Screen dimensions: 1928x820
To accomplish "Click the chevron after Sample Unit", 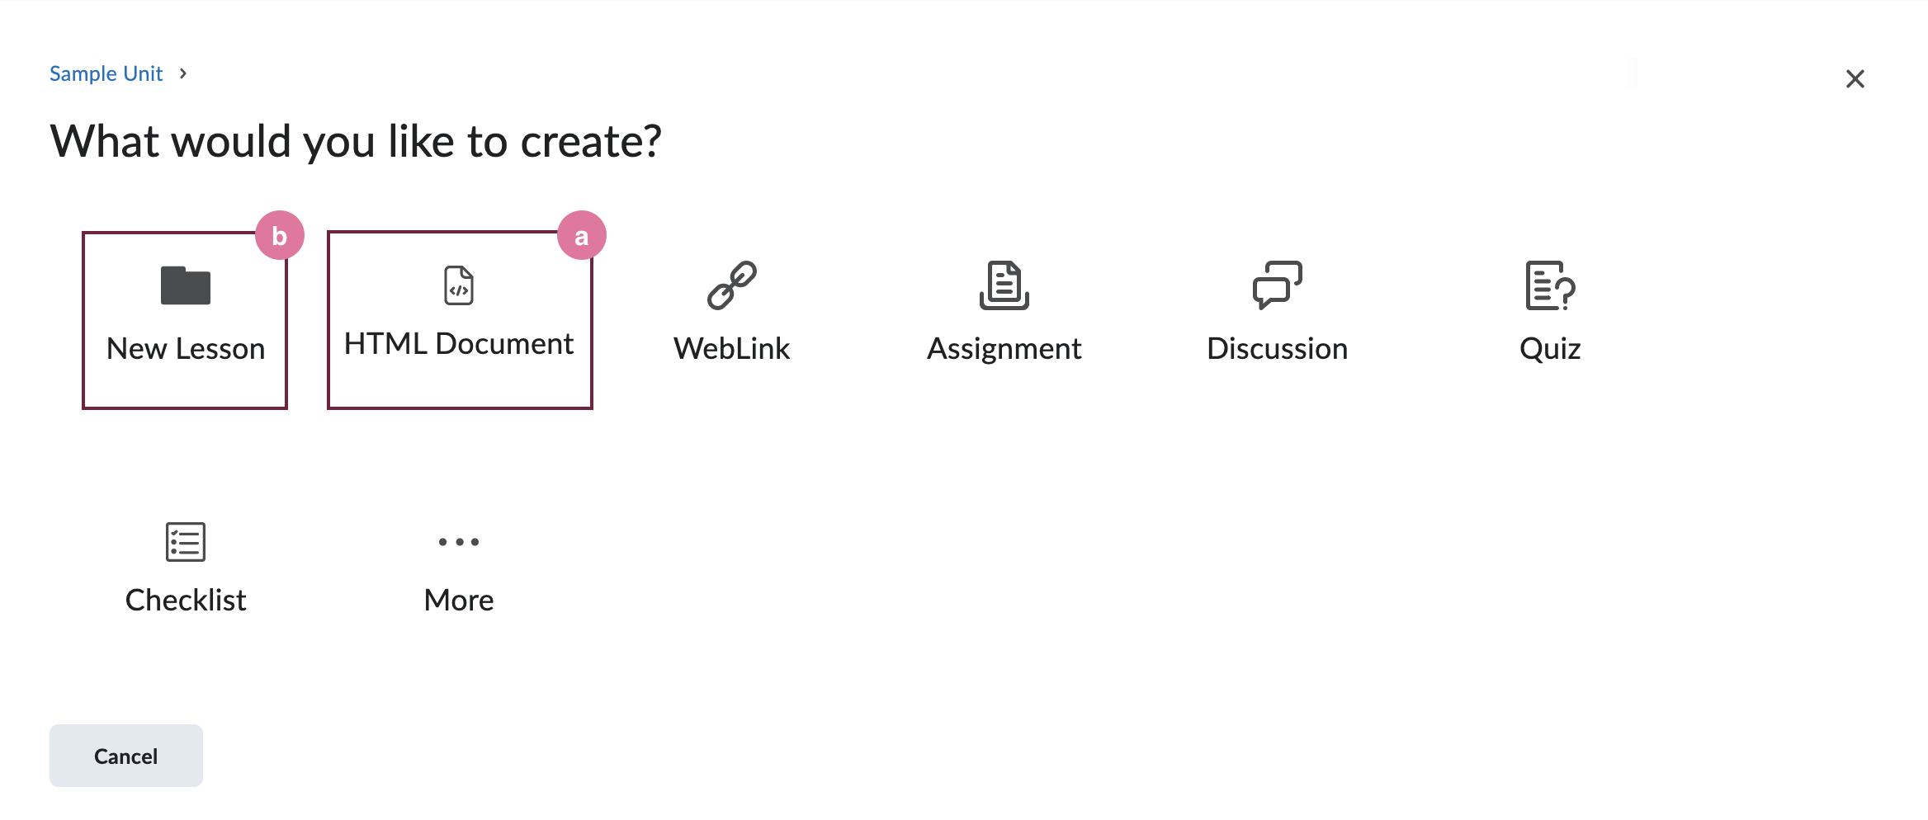I will coord(182,73).
